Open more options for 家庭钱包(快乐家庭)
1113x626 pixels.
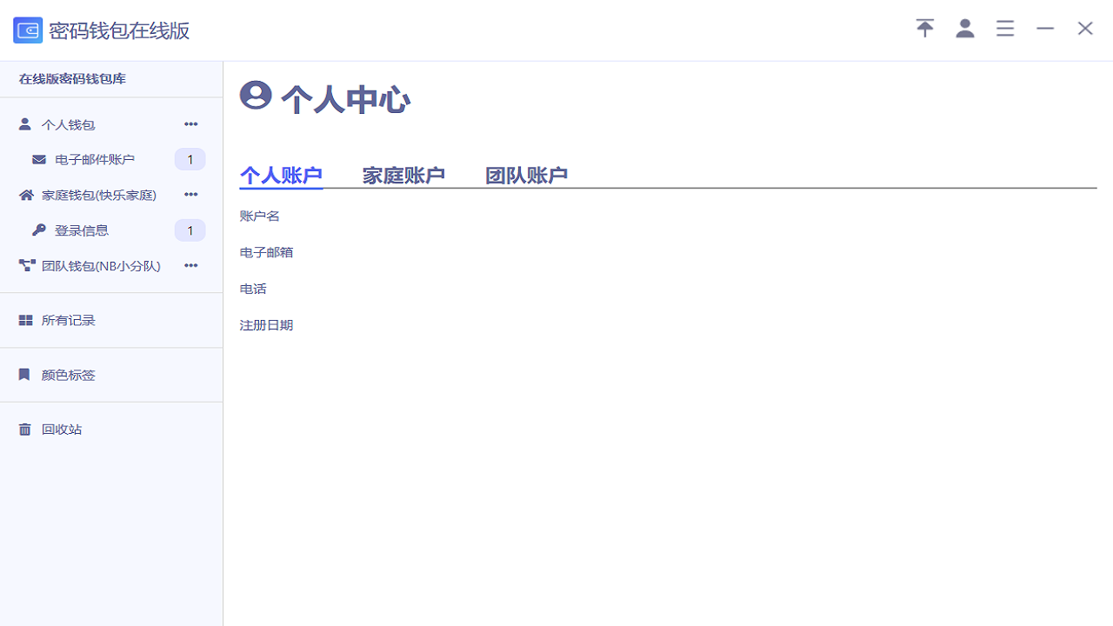191,195
